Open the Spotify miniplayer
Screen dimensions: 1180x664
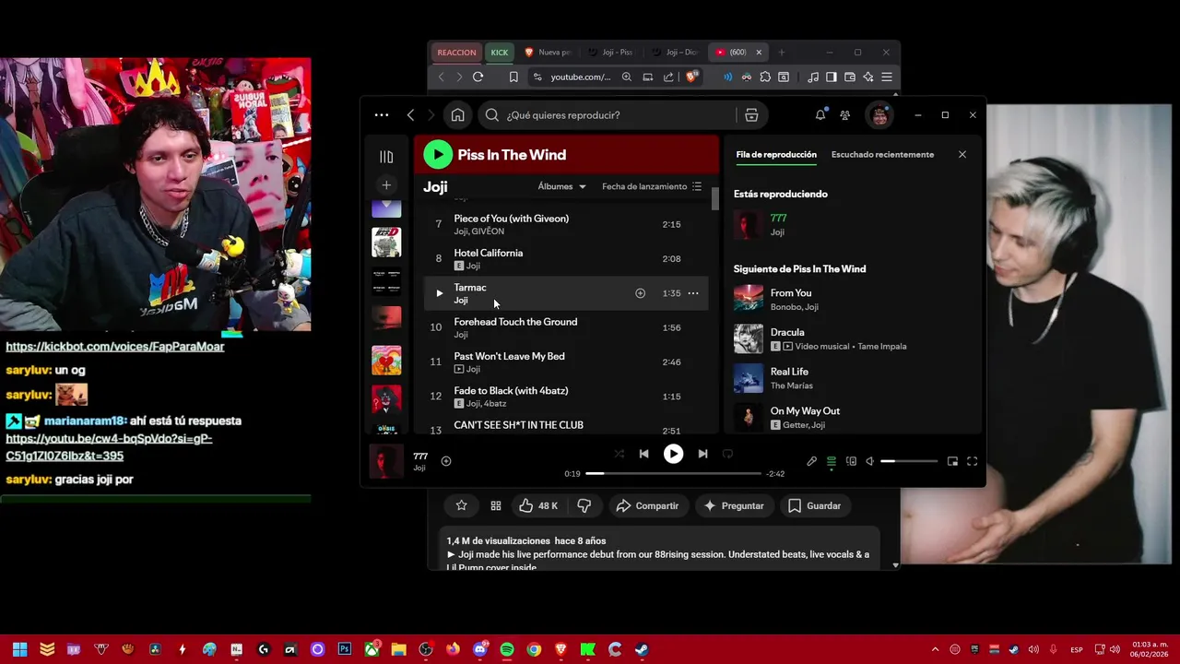tap(952, 461)
